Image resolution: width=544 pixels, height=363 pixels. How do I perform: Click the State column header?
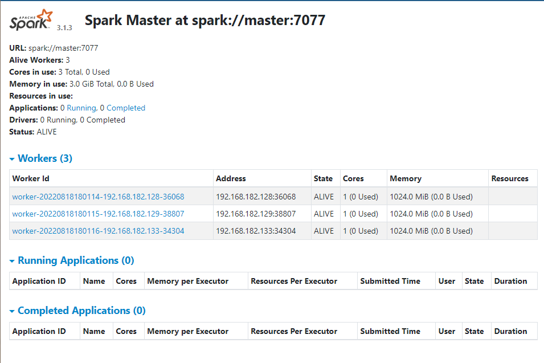324,178
